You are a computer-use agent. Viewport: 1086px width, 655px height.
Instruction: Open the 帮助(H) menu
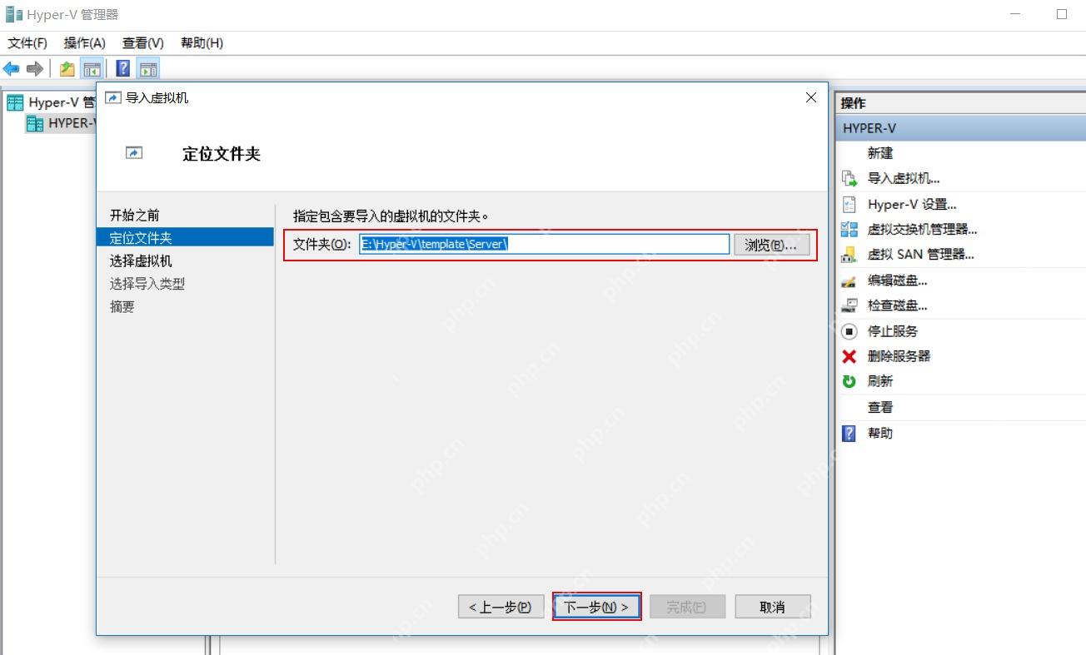pos(202,42)
